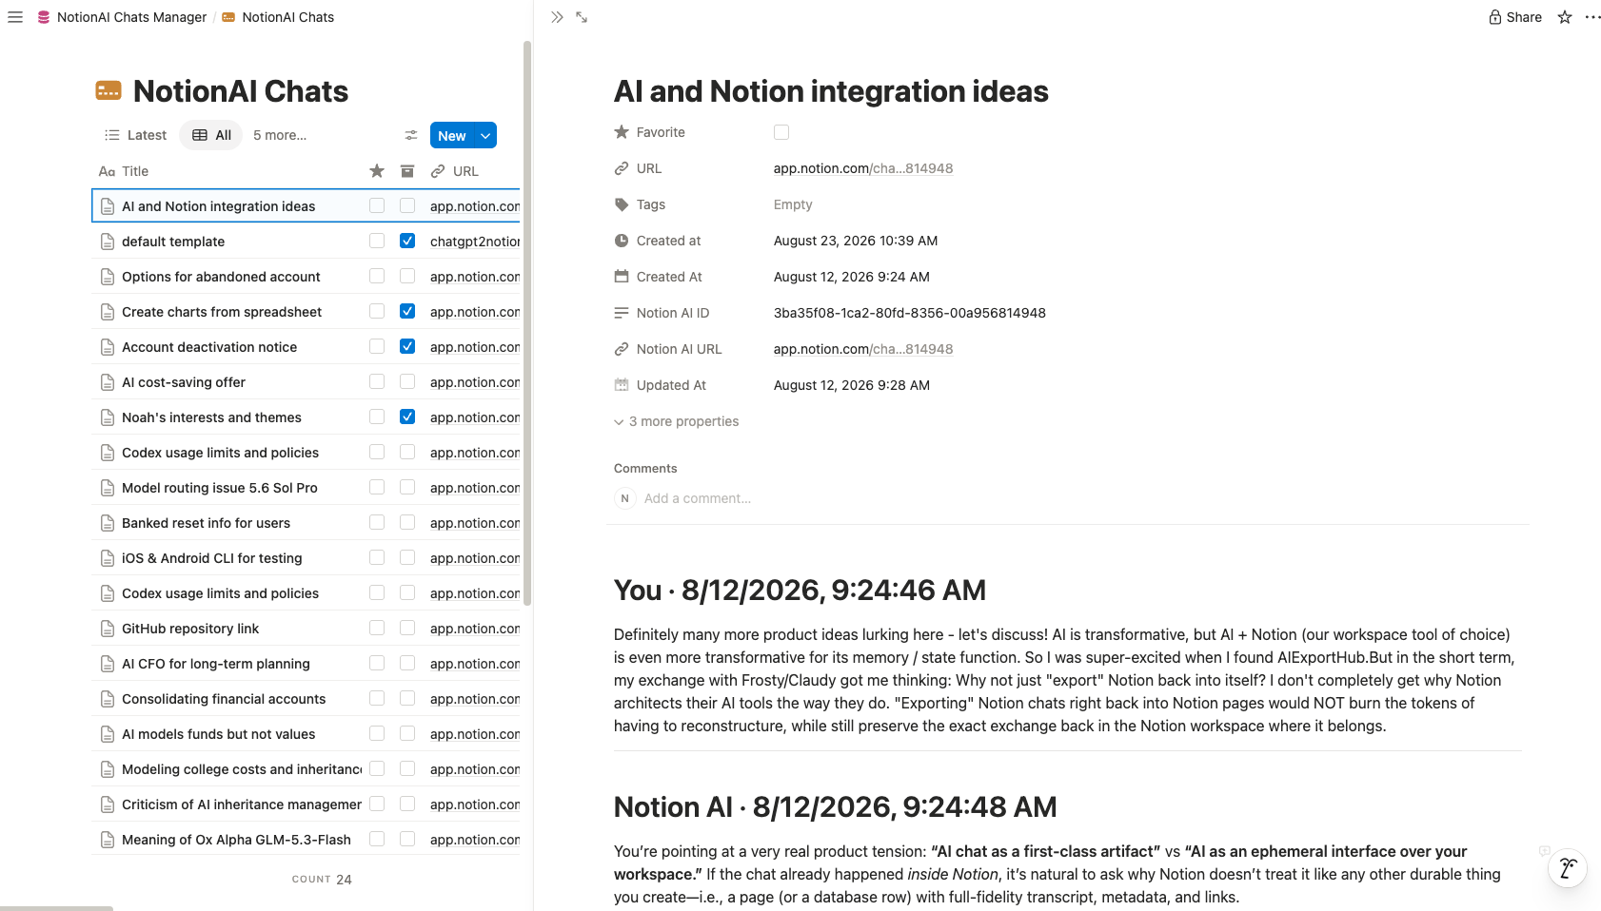Viewport: 1601px width, 911px height.
Task: Toggle the Favorite property checkbox in page panel
Action: tap(781, 132)
